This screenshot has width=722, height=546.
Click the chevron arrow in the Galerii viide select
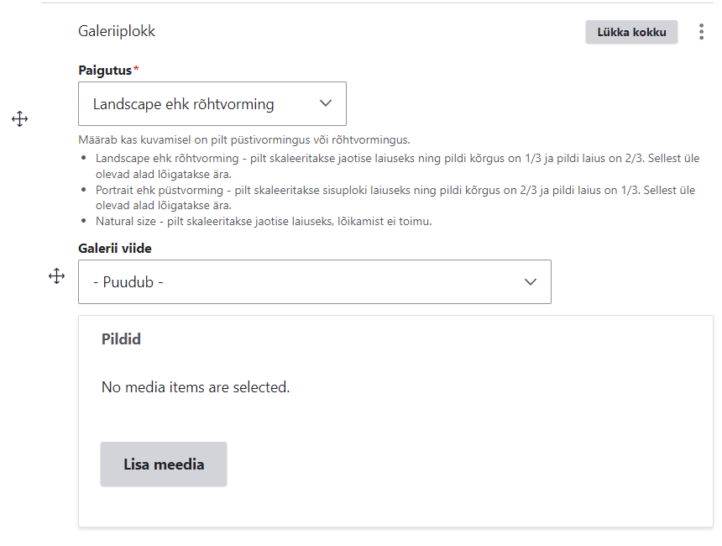(x=530, y=282)
